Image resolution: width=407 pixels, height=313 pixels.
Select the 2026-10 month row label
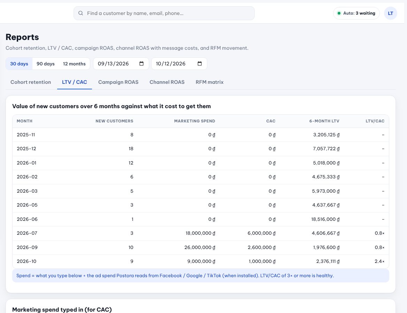26,262
